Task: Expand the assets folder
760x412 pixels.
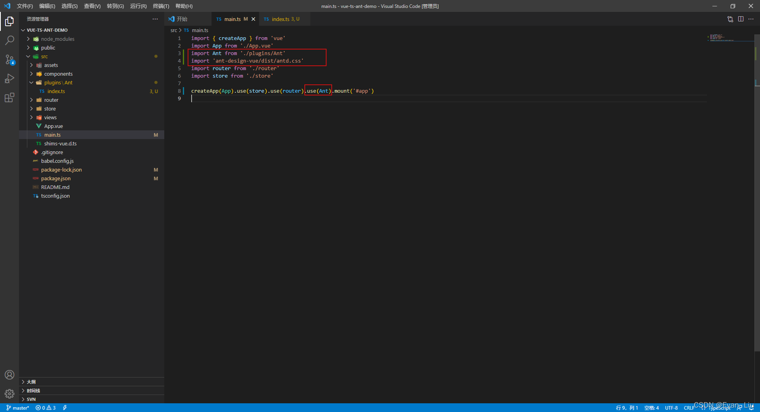Action: (x=31, y=65)
